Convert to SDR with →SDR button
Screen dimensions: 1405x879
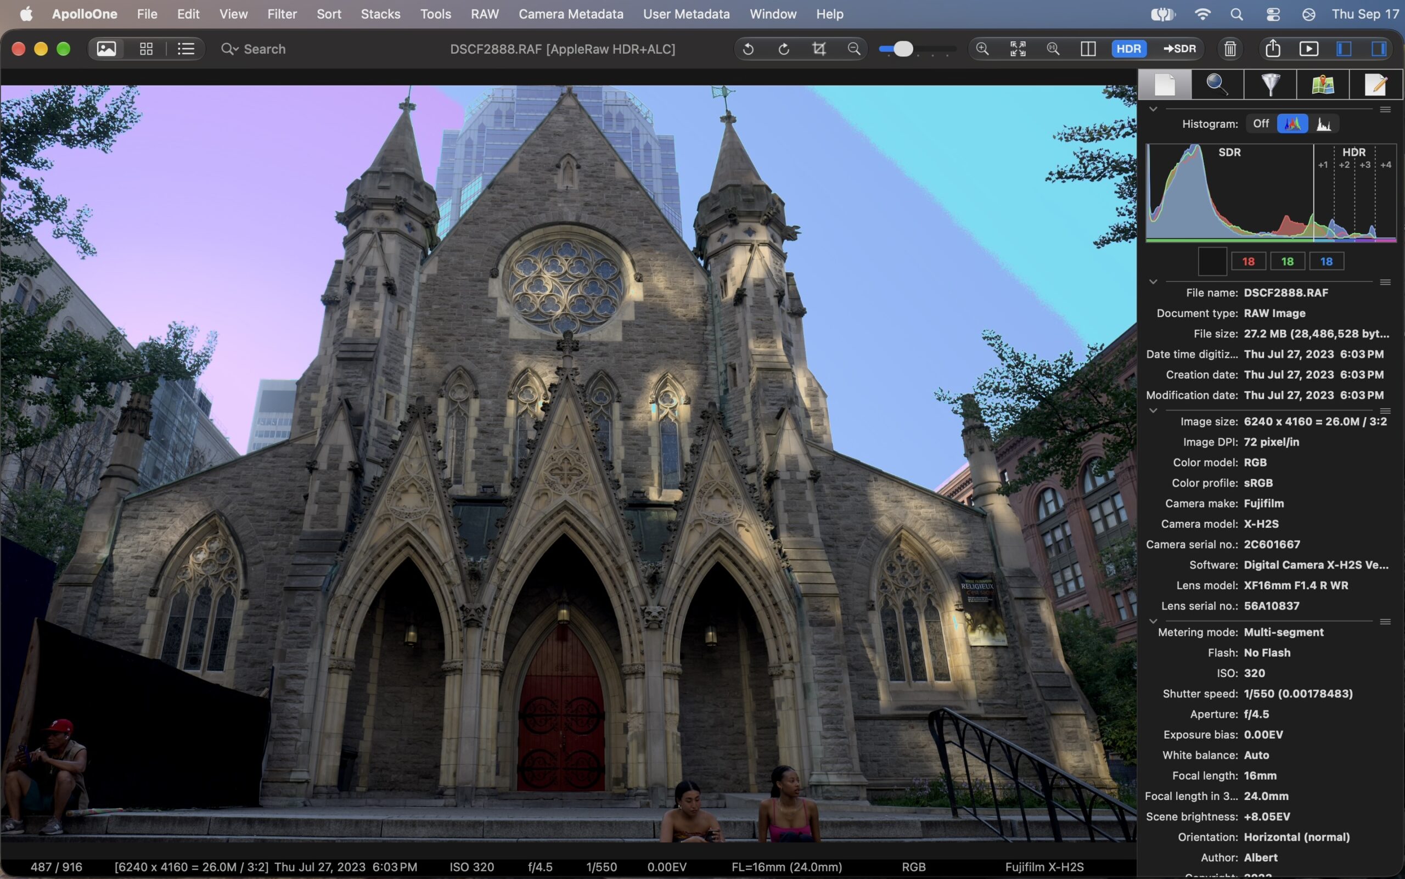pyautogui.click(x=1179, y=49)
